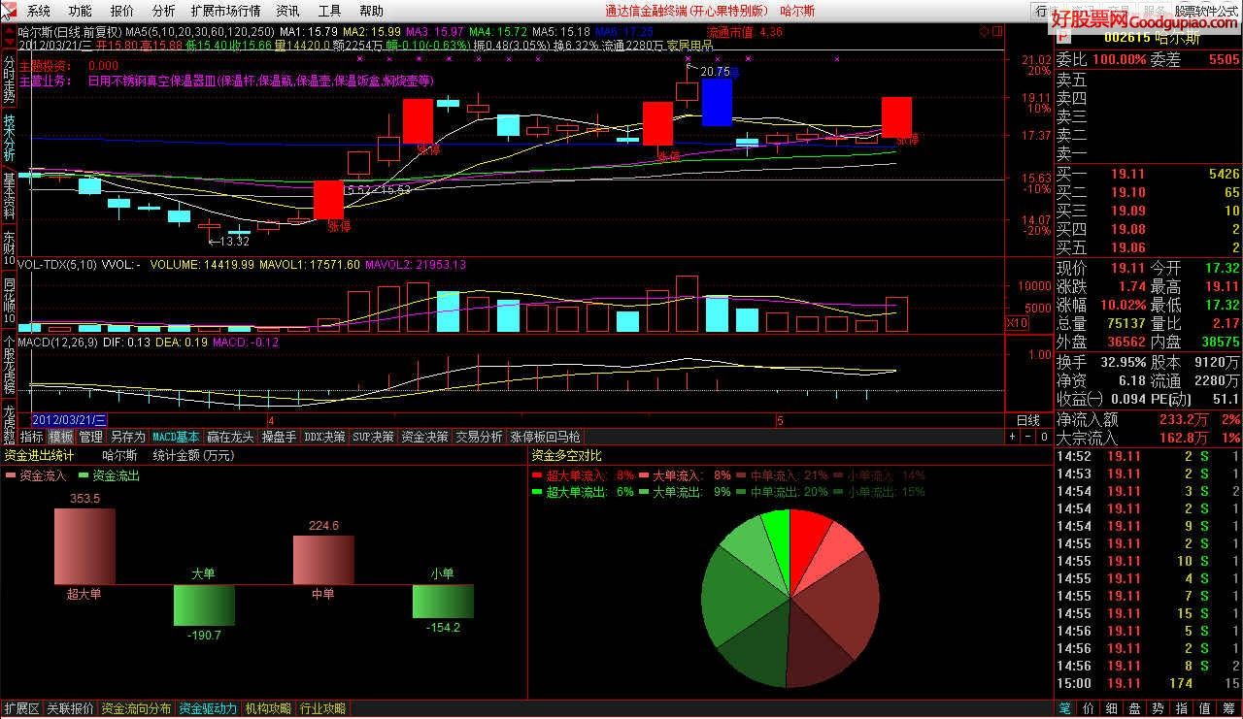Click the 20.75 high-price marker
Image resolution: width=1243 pixels, height=719 pixels.
(x=714, y=71)
